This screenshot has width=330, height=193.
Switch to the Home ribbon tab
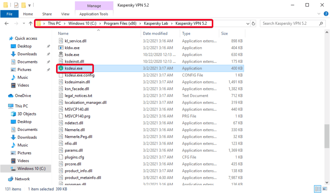(x=28, y=14)
